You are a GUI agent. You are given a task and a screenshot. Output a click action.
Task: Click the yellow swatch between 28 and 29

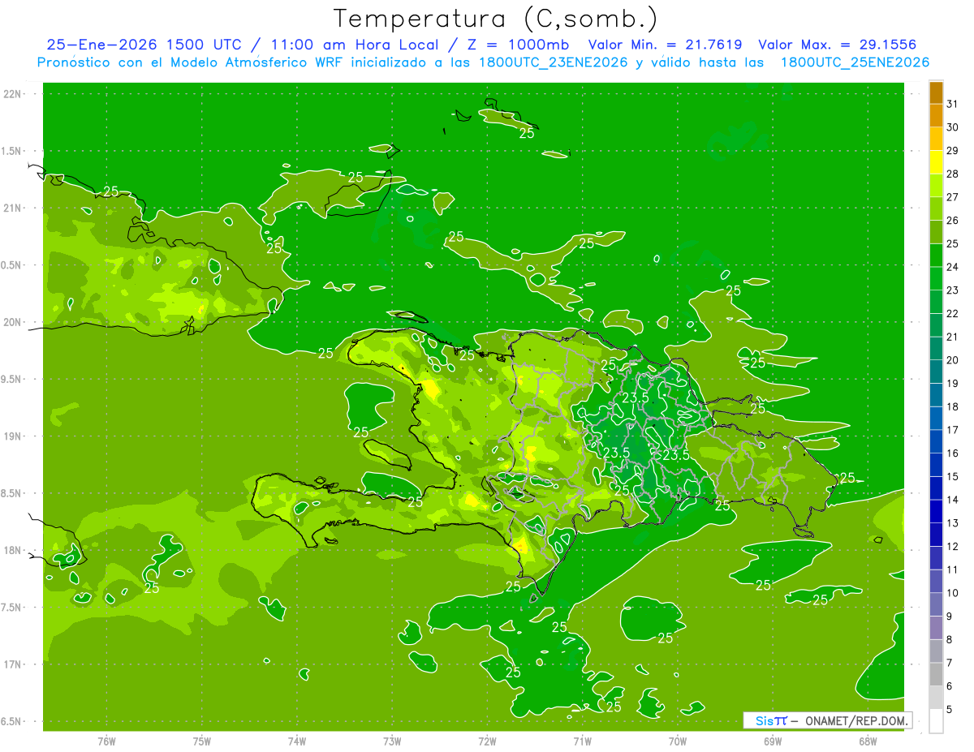pos(936,162)
